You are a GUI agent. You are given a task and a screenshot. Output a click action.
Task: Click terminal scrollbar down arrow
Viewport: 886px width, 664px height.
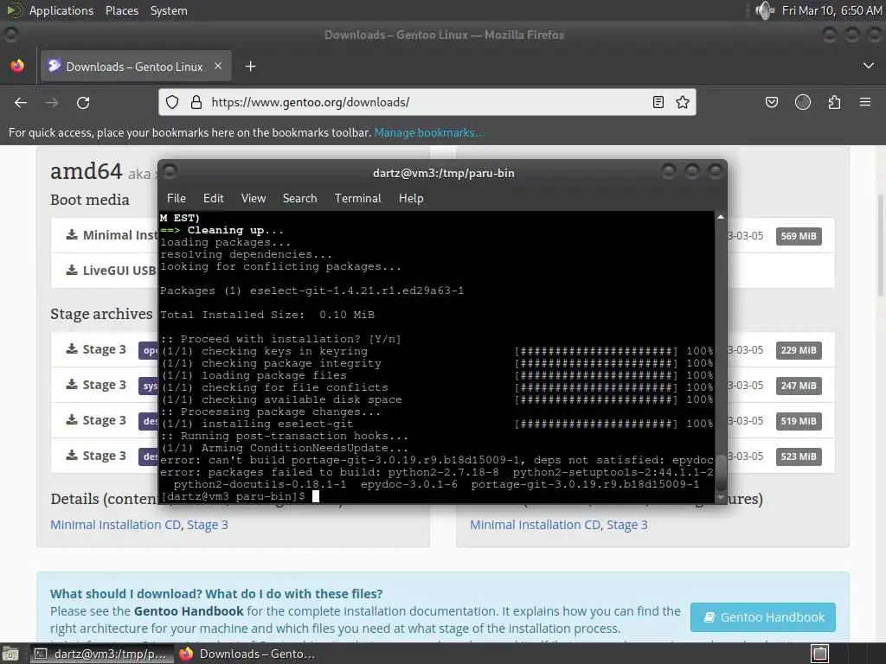pyautogui.click(x=721, y=497)
